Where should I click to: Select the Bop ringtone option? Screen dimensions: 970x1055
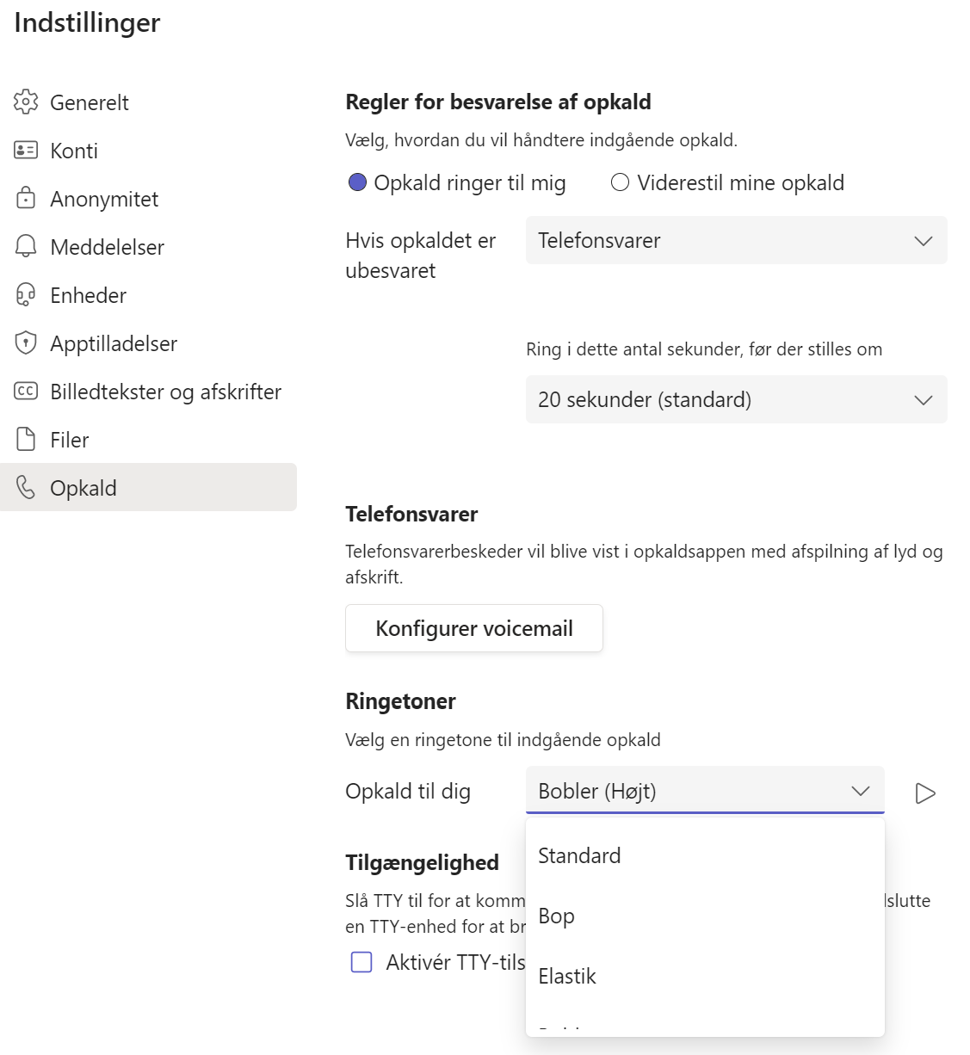(x=556, y=916)
